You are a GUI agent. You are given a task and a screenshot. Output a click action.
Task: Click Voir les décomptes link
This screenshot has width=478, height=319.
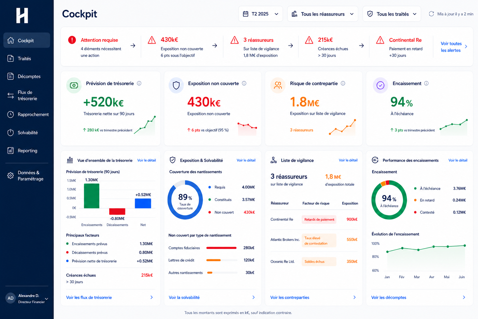pyautogui.click(x=389, y=298)
